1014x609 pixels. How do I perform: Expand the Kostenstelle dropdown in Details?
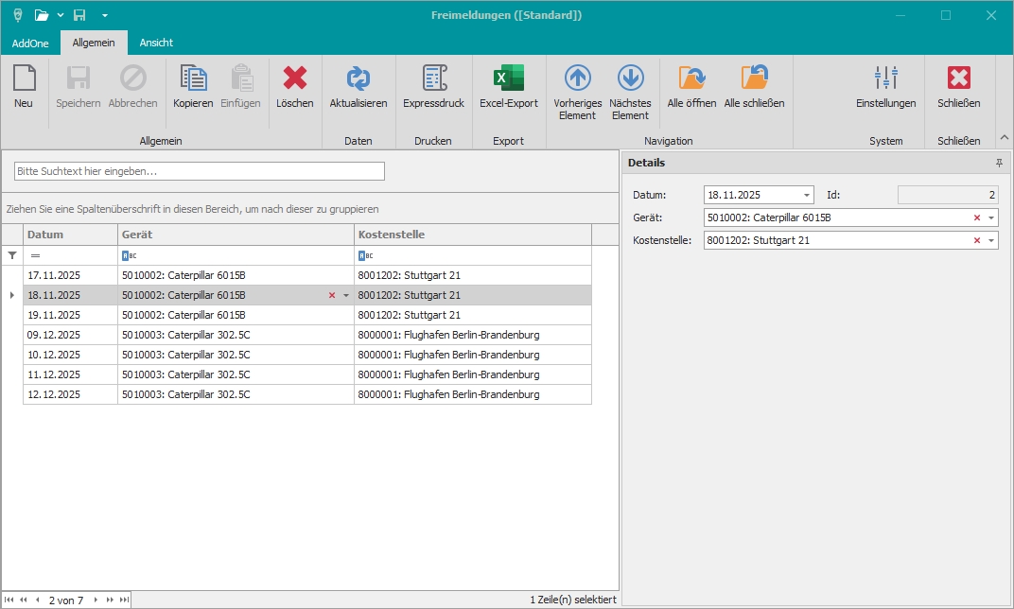point(990,240)
